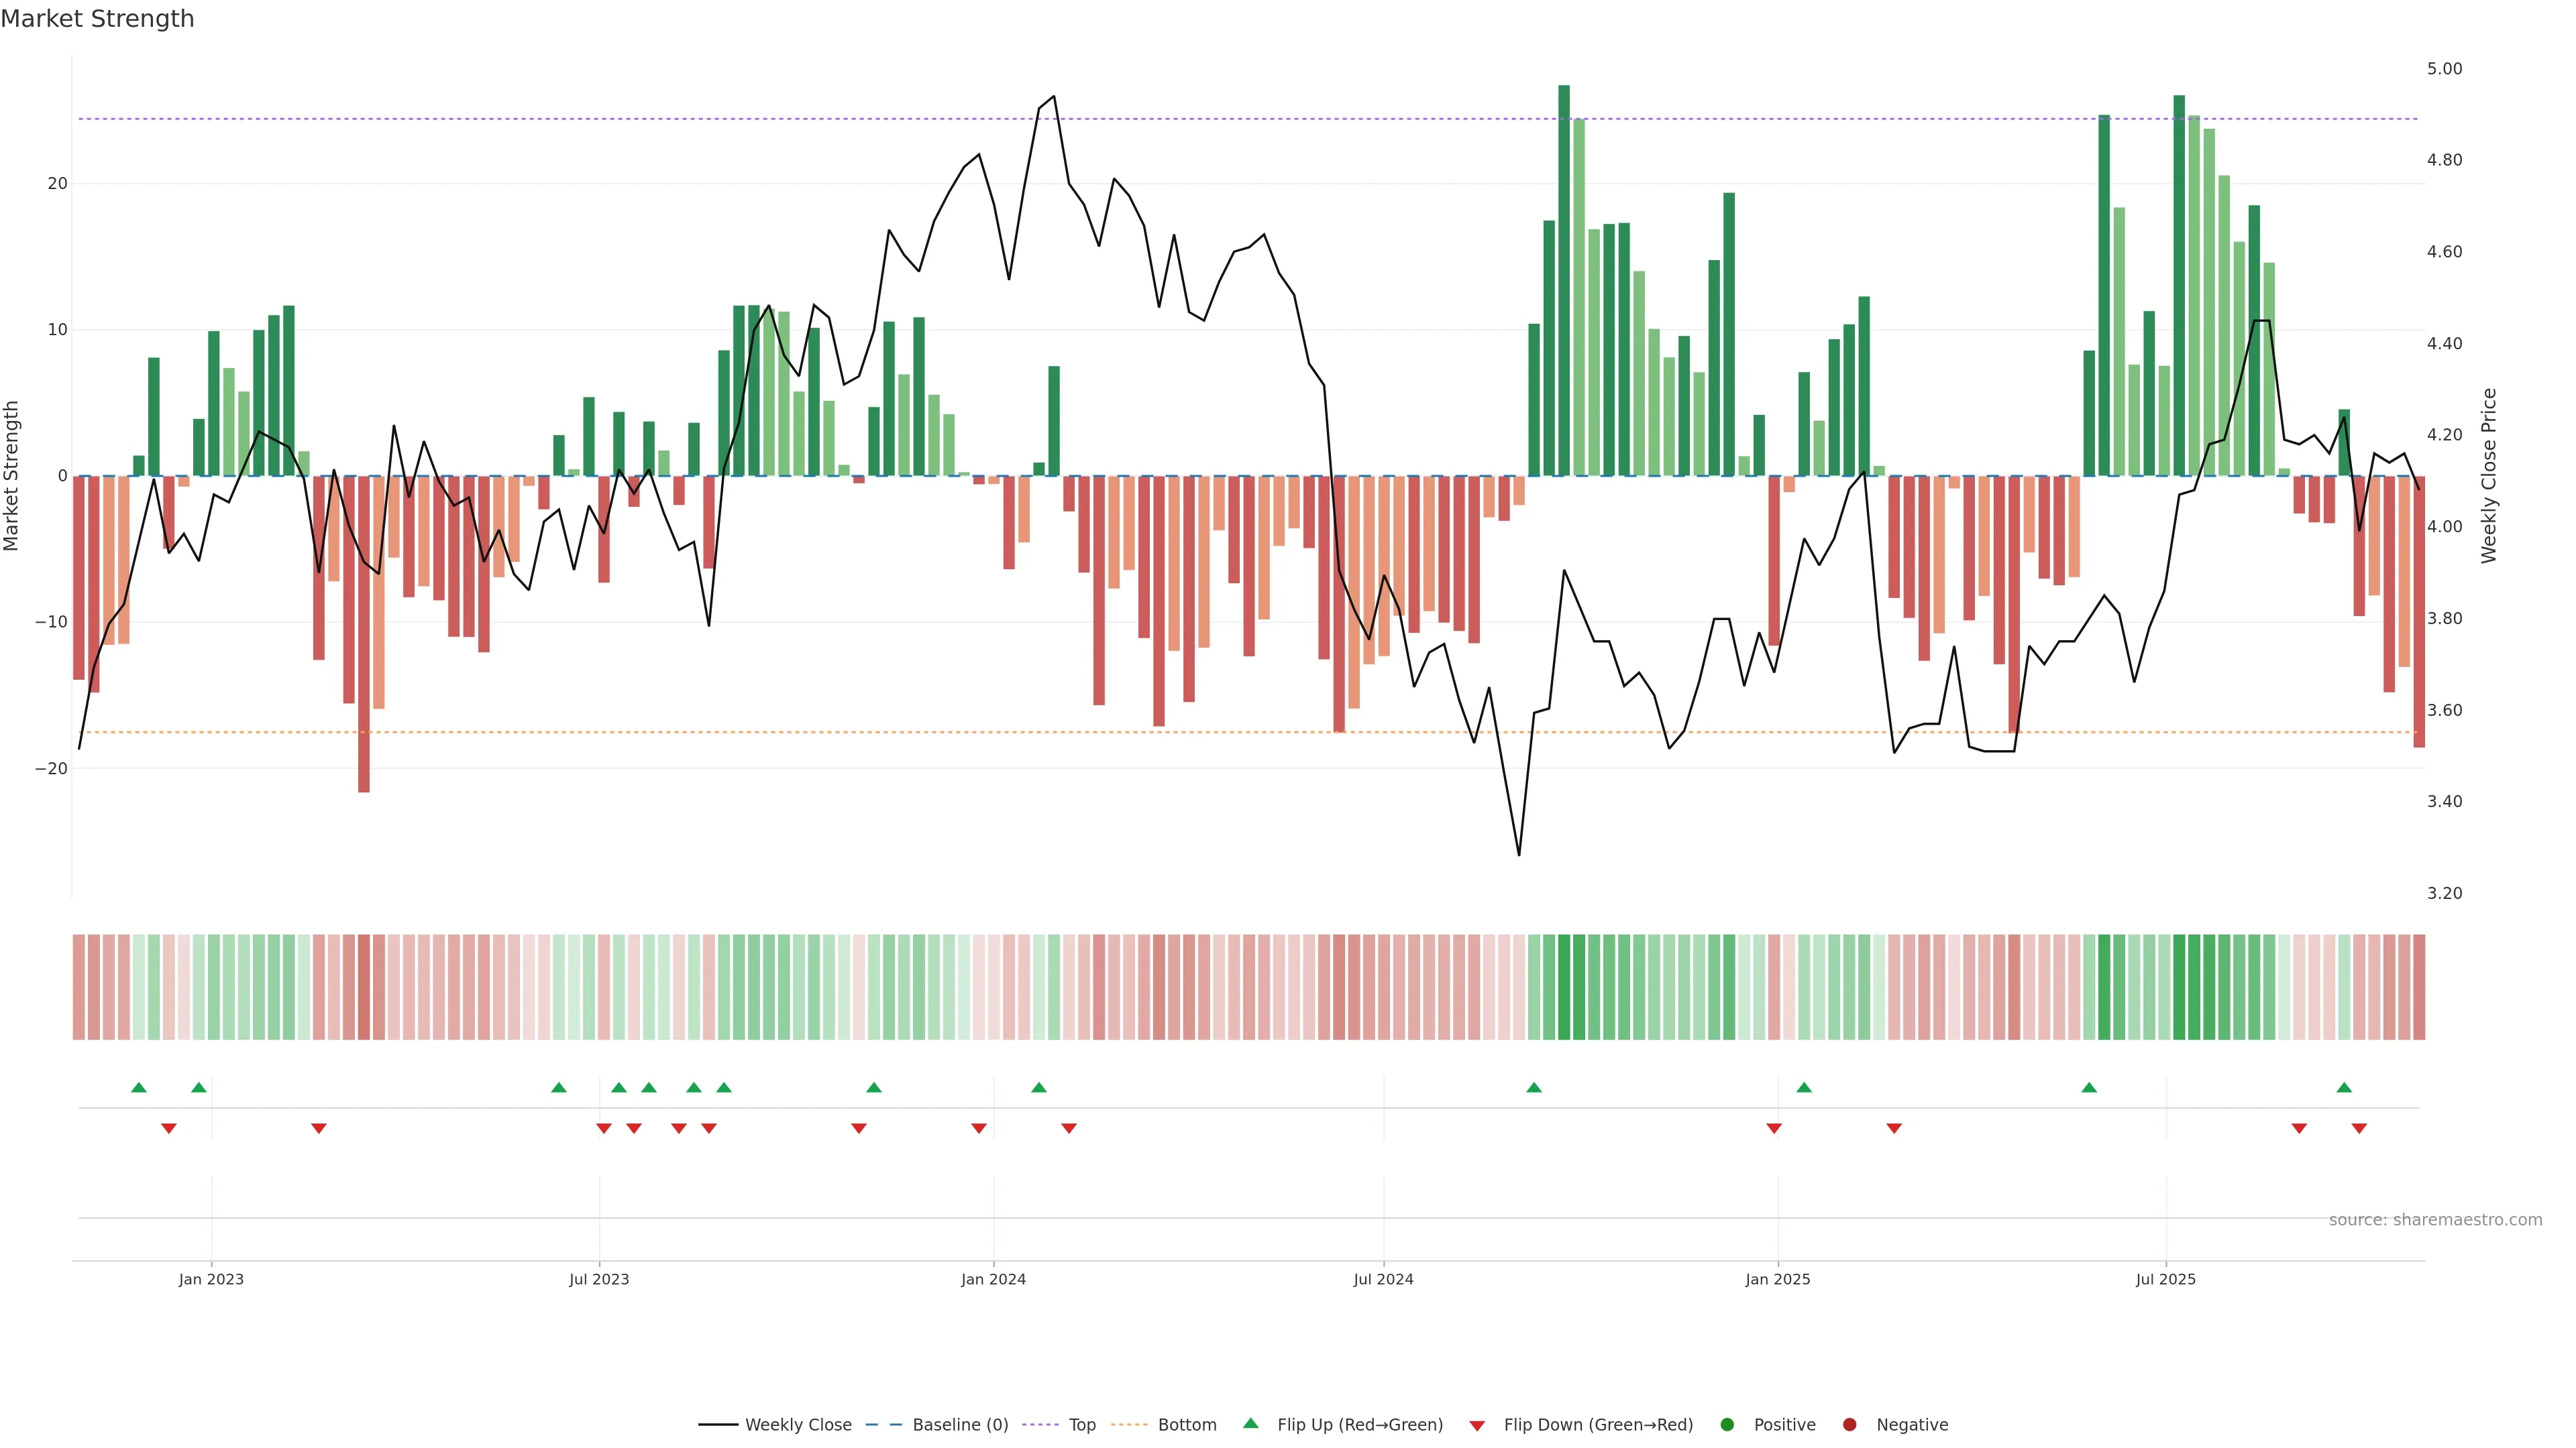The height and width of the screenshot is (1448, 2576).
Task: Click the Positive green circle legend icon
Action: coord(1727,1425)
